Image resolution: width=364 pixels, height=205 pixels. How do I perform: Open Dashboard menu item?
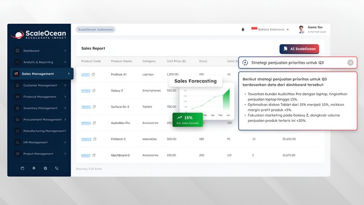pyautogui.click(x=41, y=51)
